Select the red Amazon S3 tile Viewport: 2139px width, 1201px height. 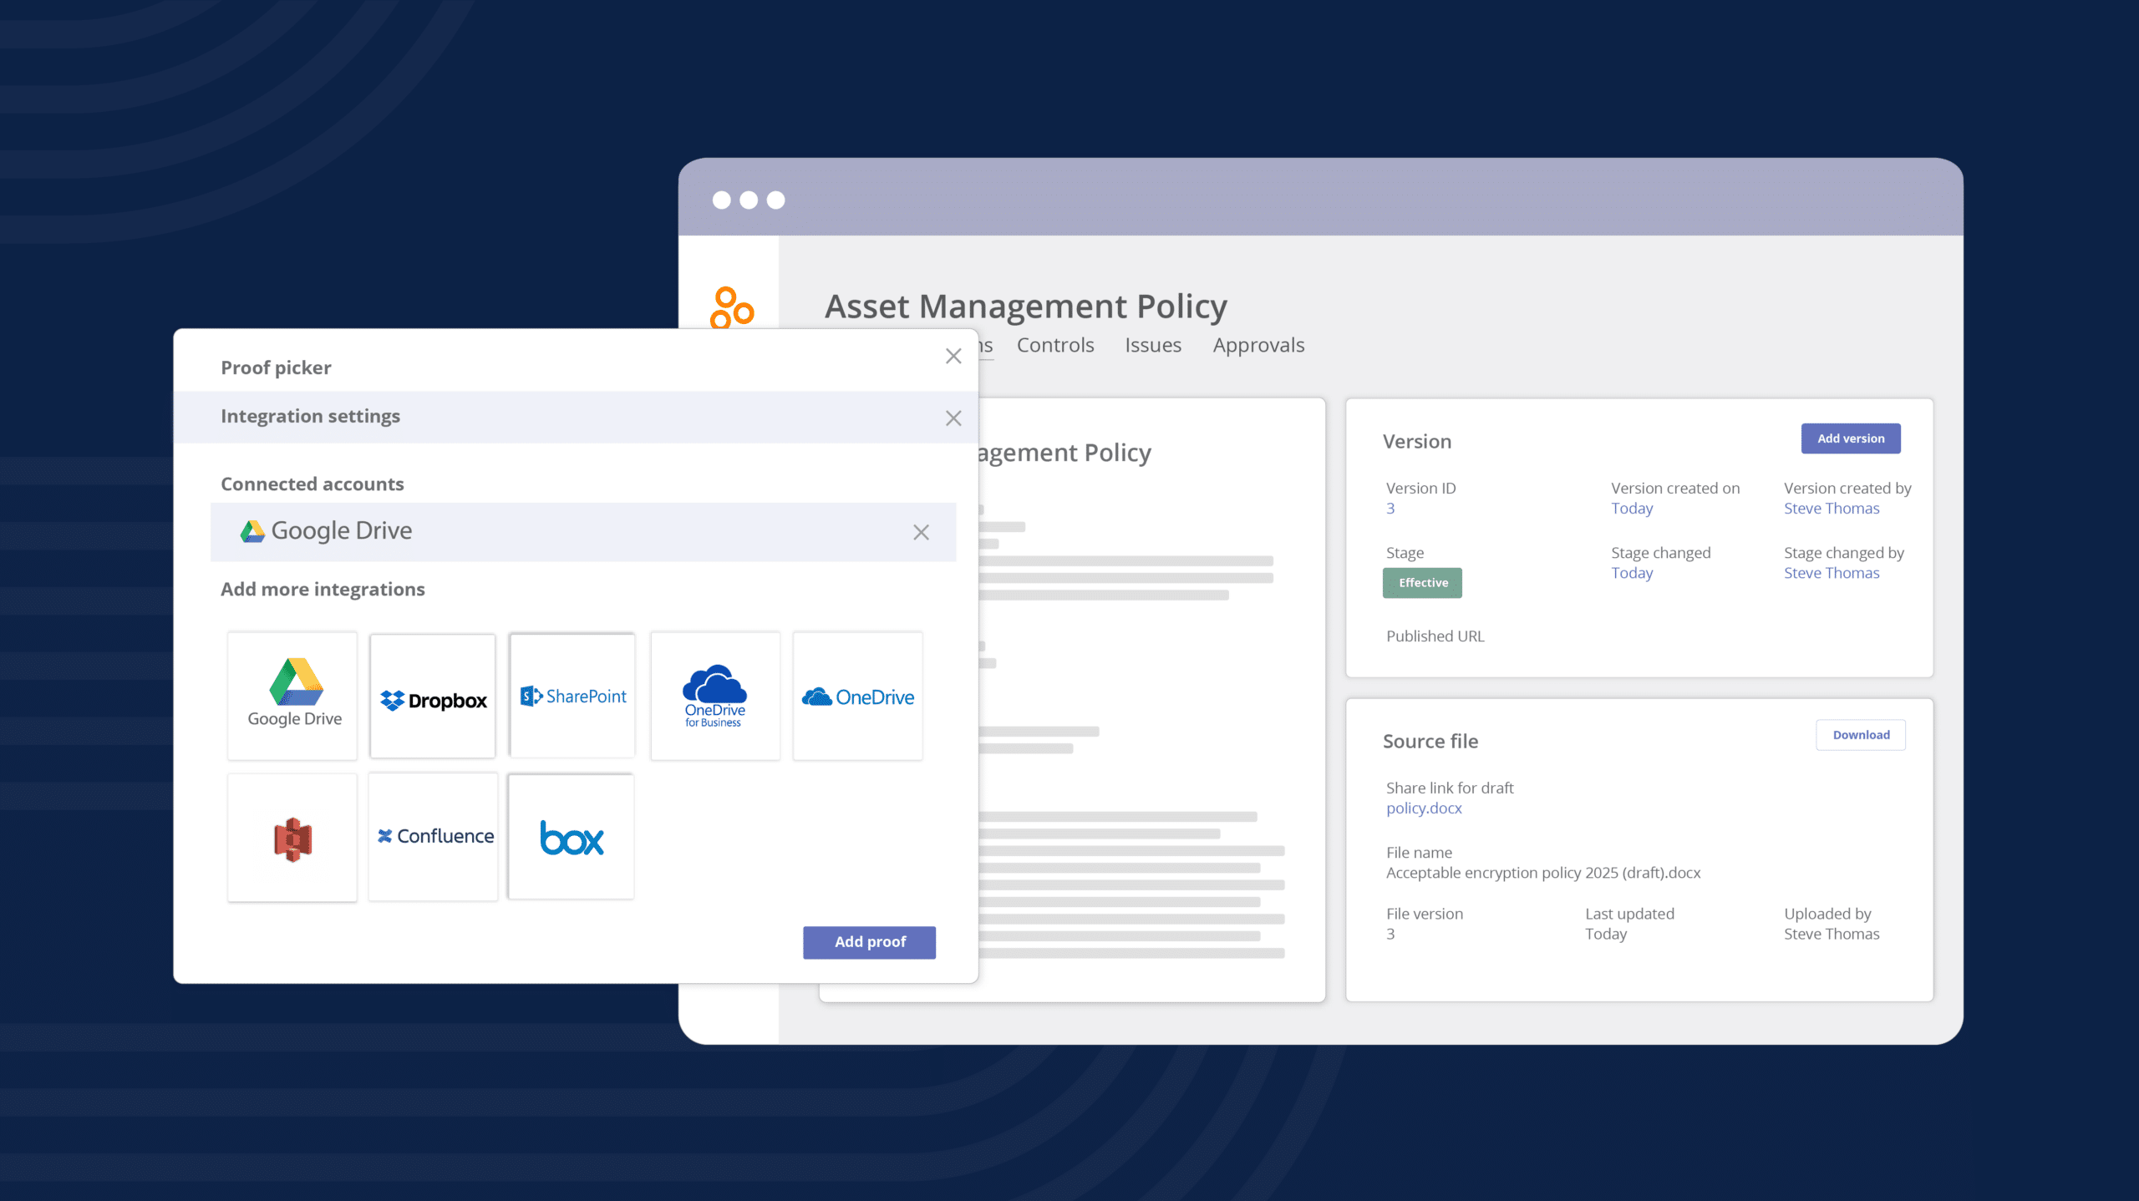pos(292,838)
